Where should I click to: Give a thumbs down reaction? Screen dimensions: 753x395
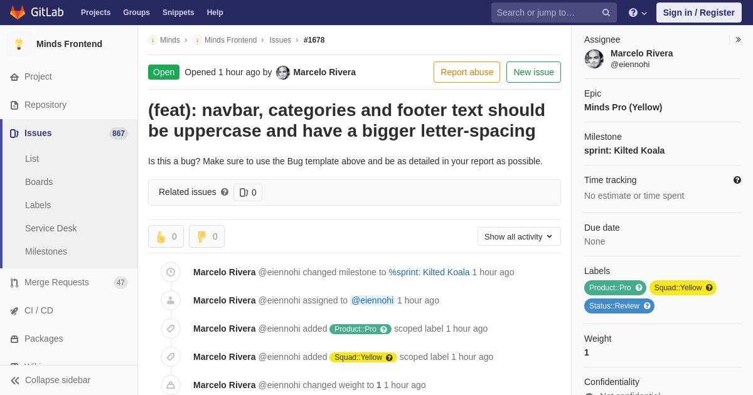pyautogui.click(x=206, y=236)
